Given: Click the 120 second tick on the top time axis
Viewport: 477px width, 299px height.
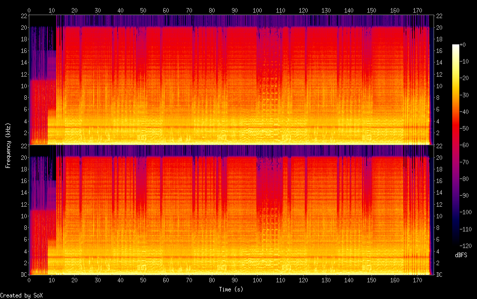Looking at the screenshot, I should [303, 10].
